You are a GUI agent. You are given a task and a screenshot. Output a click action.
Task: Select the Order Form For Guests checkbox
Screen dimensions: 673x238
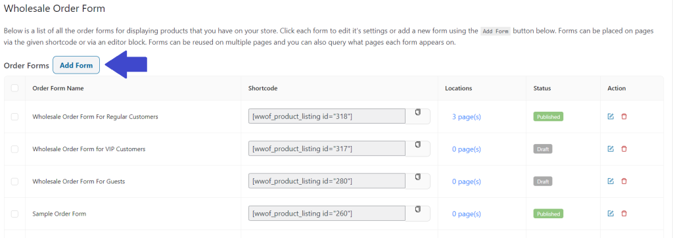14,181
